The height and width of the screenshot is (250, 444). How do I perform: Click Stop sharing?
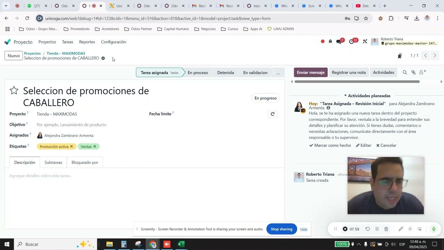click(x=282, y=229)
